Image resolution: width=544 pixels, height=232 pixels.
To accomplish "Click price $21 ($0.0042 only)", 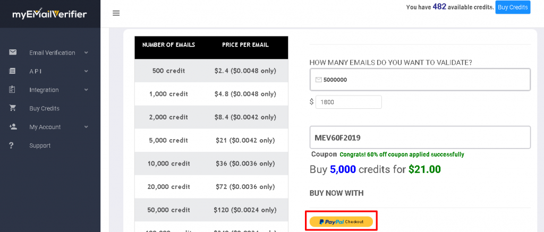I will pos(245,141).
